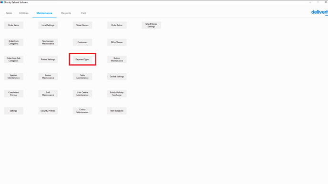
Task: Open Docket Settings
Action: pos(117,77)
